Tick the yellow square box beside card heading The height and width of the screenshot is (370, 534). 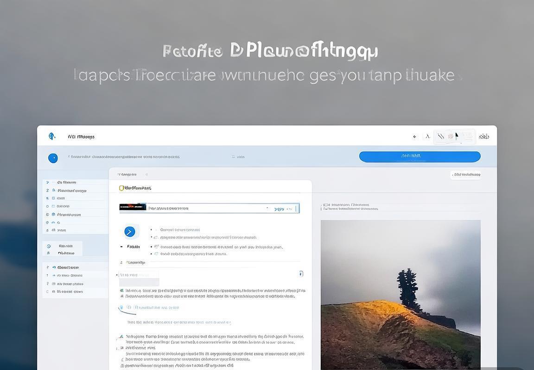pos(121,188)
